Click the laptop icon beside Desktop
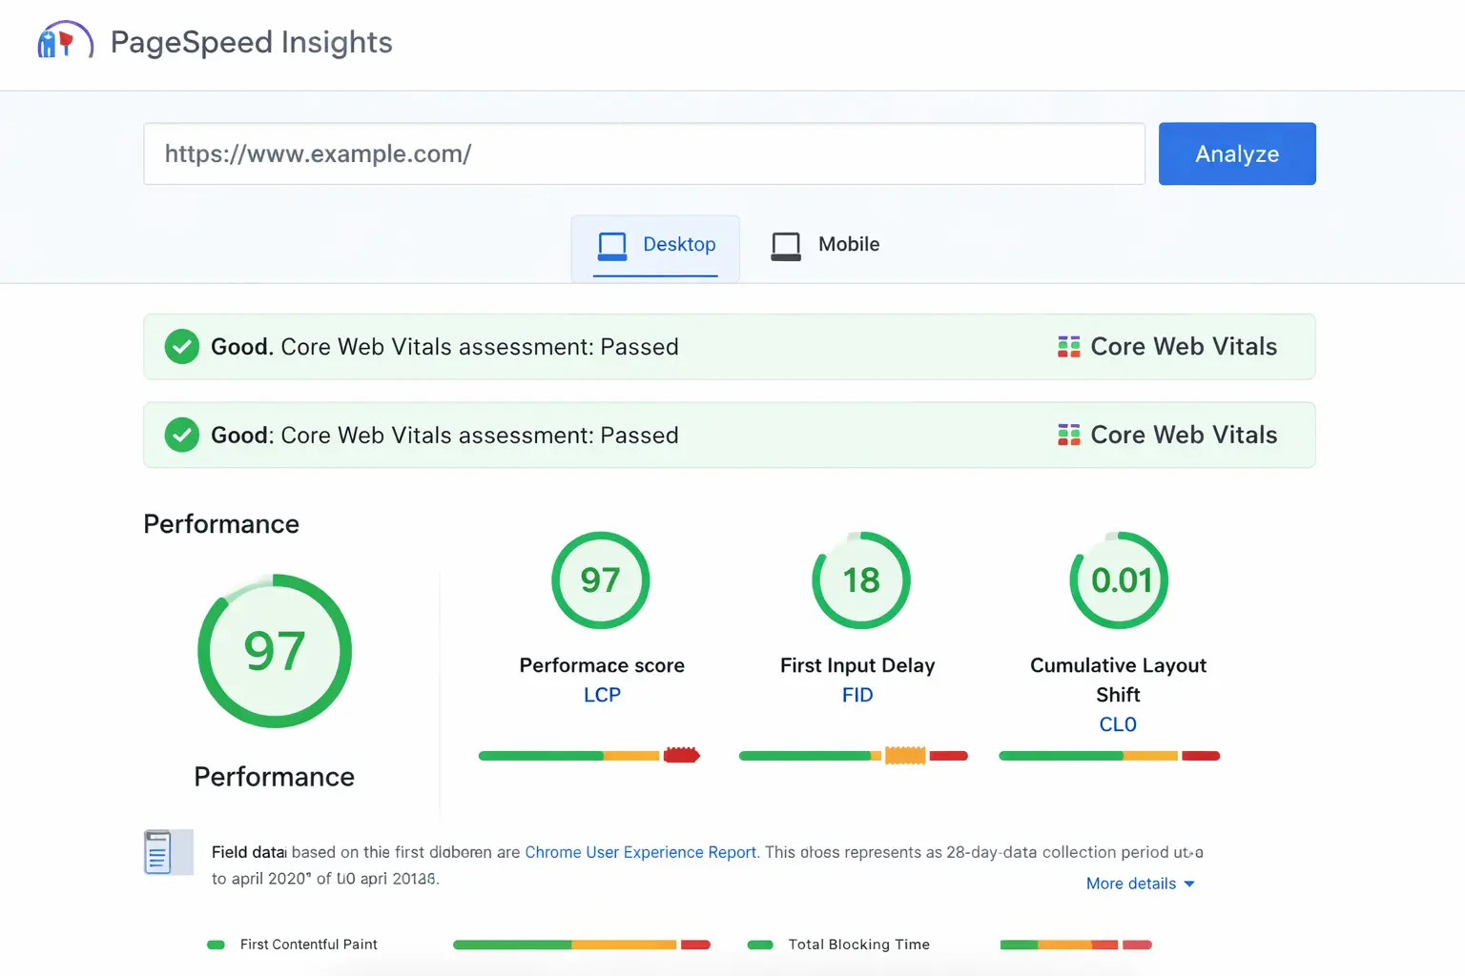Viewport: 1465px width, 976px height. click(612, 246)
